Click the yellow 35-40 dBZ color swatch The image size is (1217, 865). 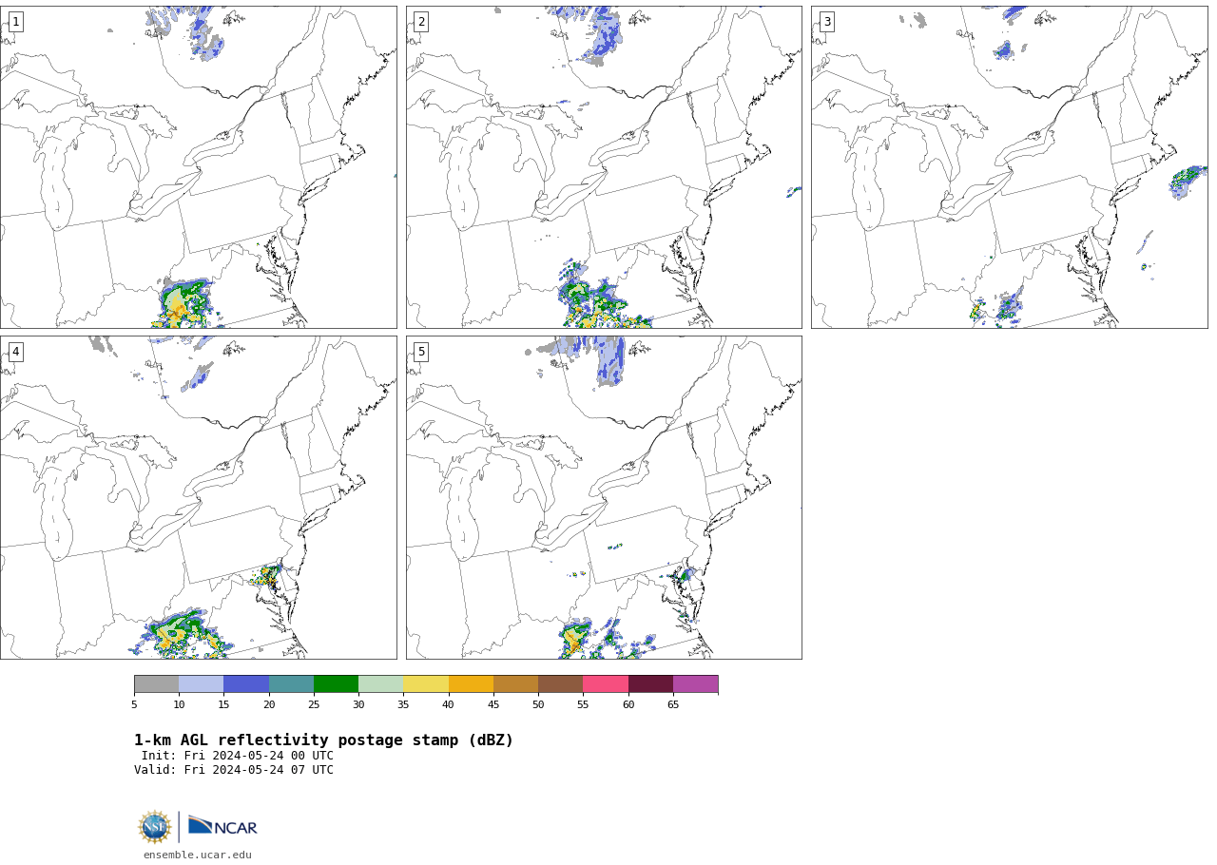tap(426, 684)
